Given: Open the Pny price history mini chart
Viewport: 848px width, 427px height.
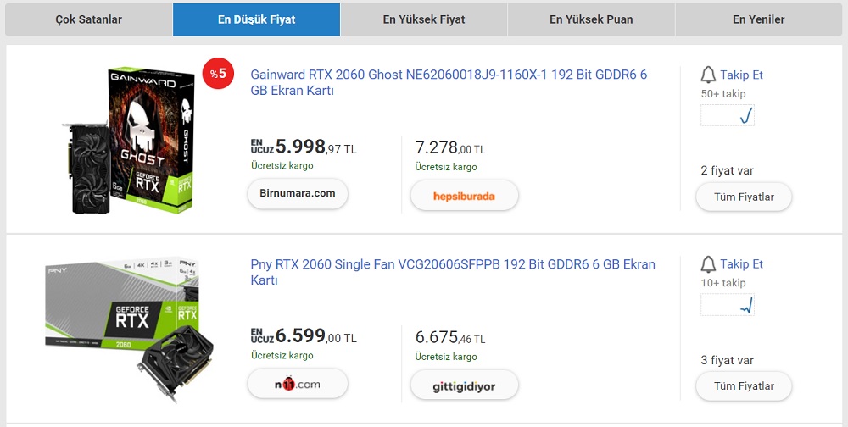Looking at the screenshot, I should coord(728,305).
